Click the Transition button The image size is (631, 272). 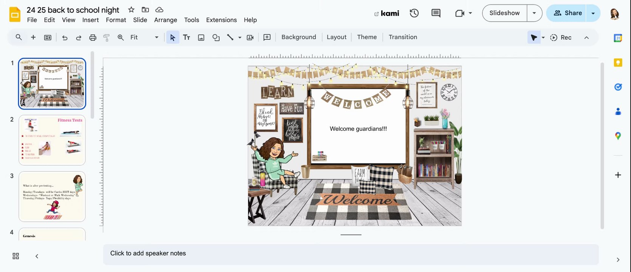point(403,37)
